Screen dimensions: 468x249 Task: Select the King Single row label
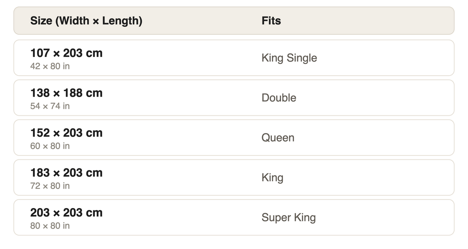[x=289, y=58]
